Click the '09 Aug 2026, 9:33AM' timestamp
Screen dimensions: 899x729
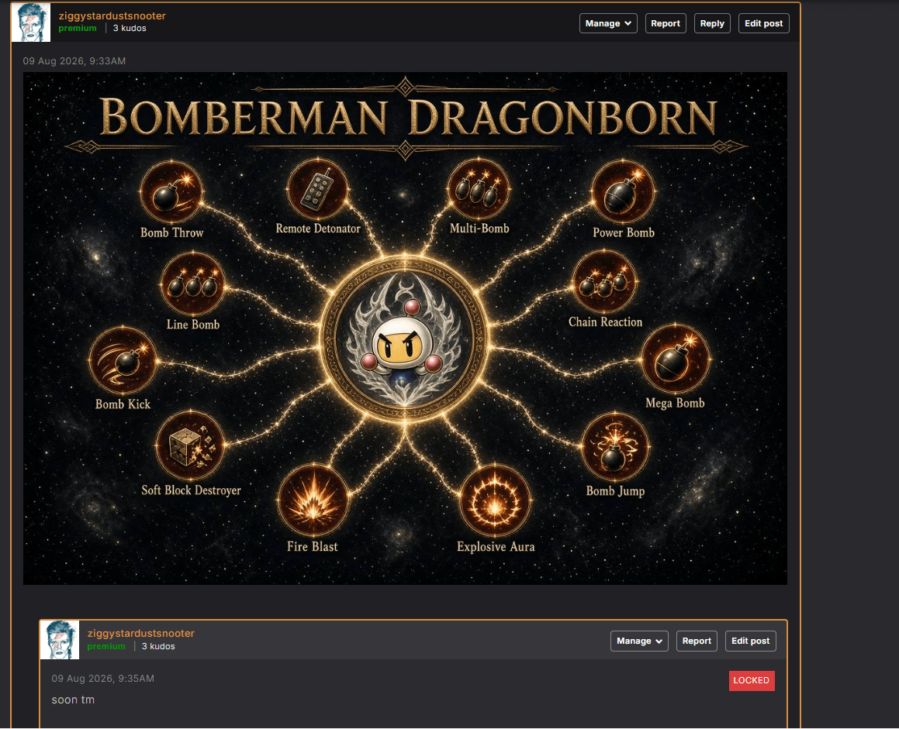pos(74,60)
